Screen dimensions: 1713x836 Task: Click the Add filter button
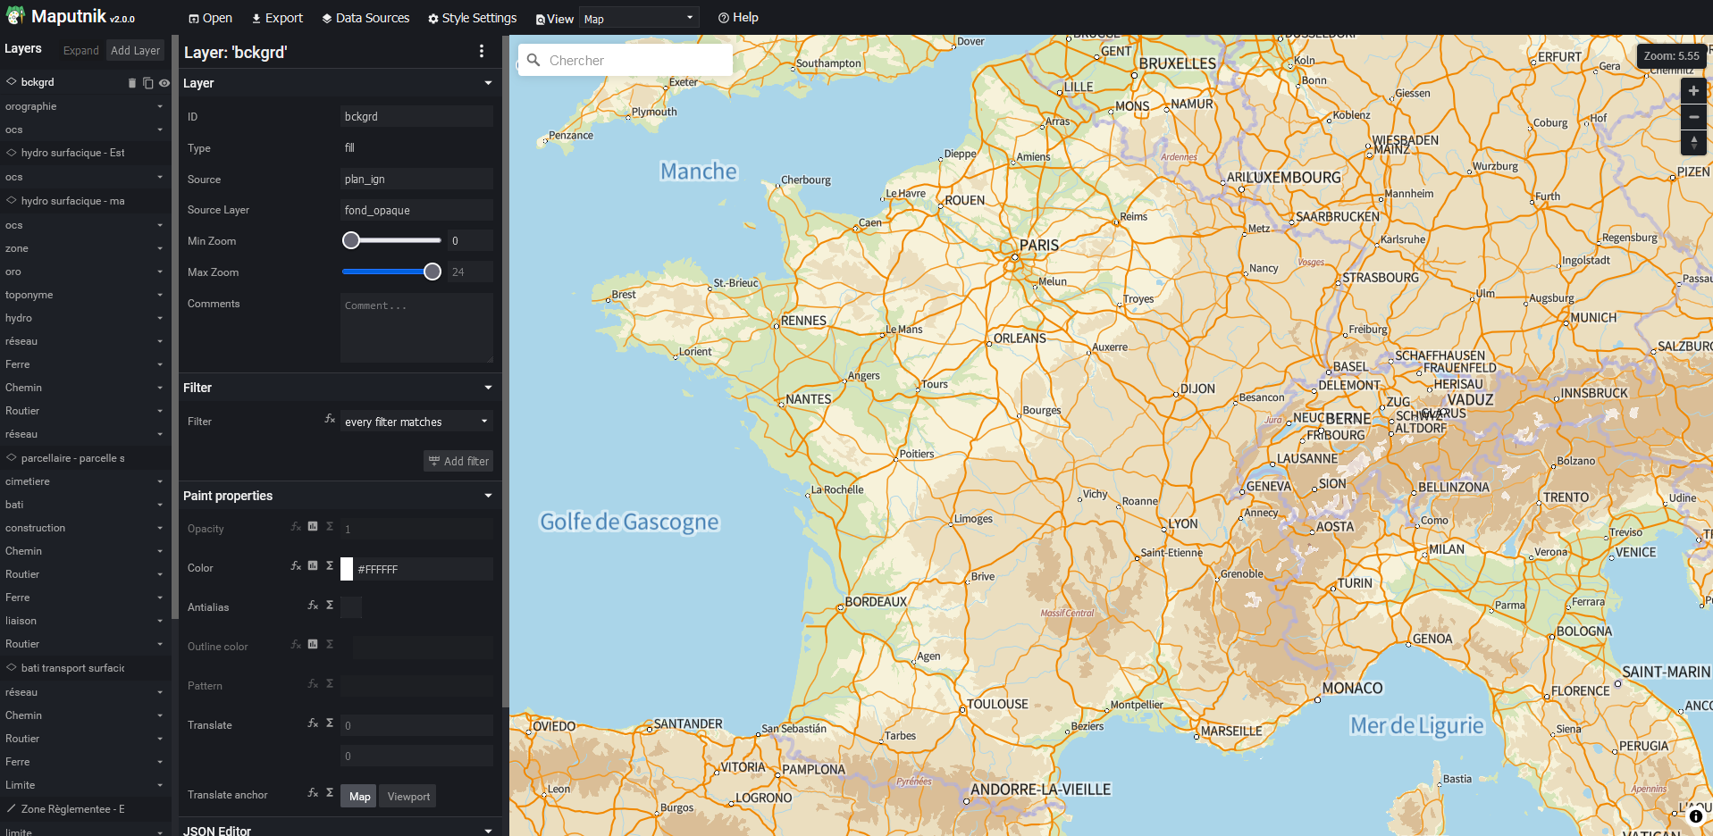pos(458,461)
